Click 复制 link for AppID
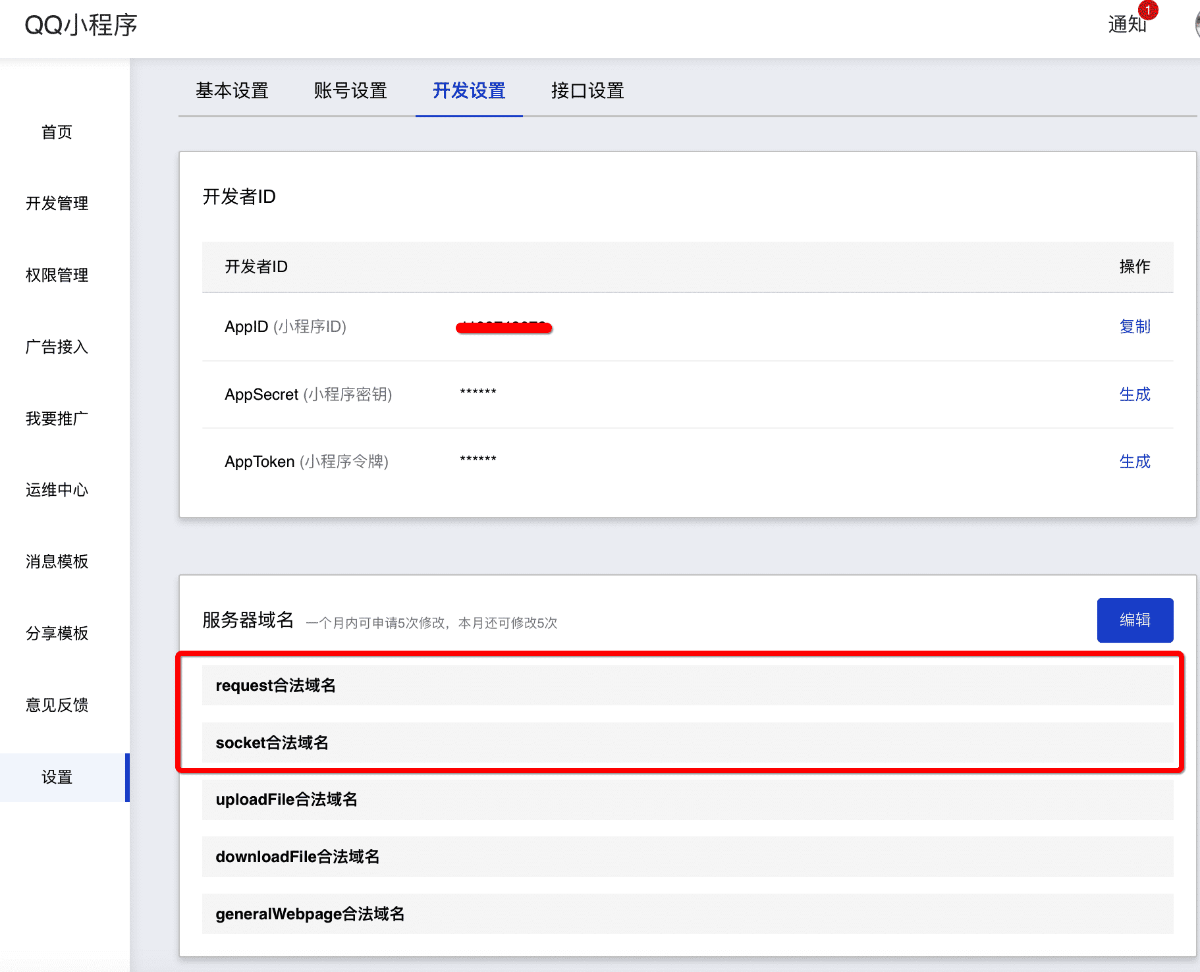Viewport: 1200px width, 972px height. [x=1135, y=327]
